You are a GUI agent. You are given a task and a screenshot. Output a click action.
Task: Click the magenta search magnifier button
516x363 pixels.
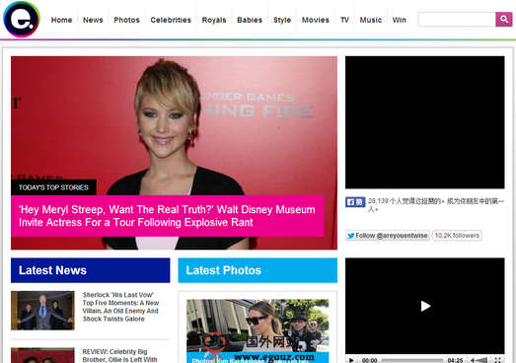[503, 20]
